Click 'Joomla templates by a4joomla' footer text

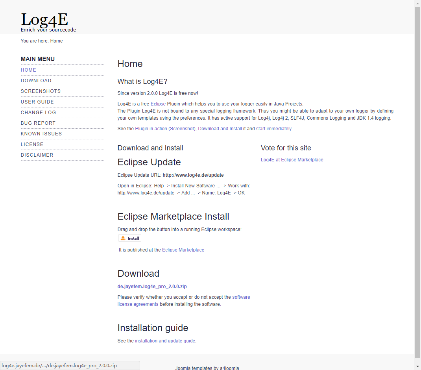point(207,368)
